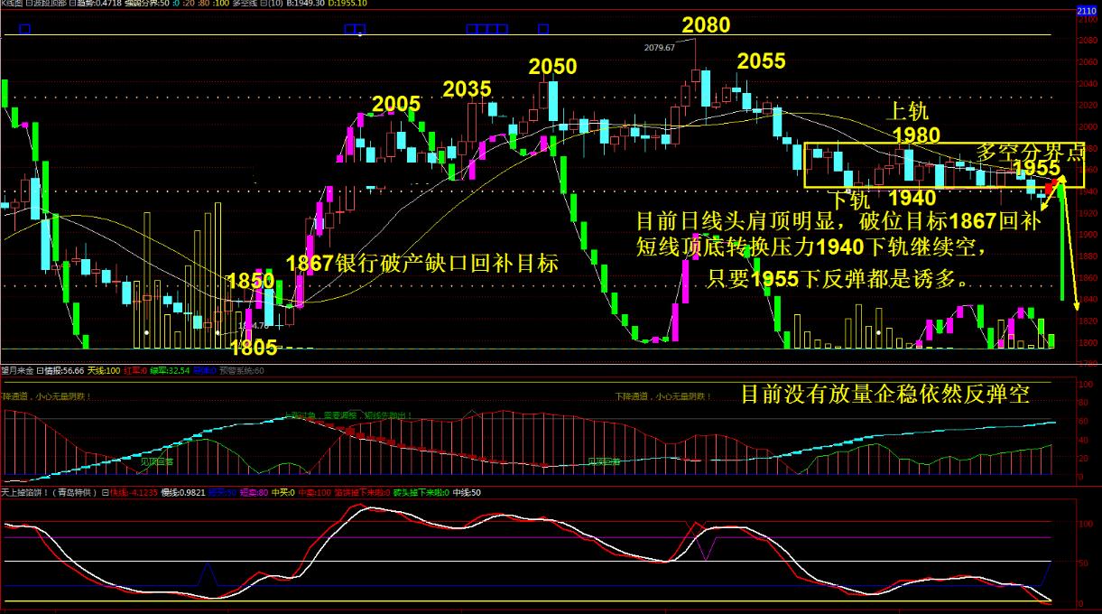Click 1940 on the price axis
1102x614 pixels.
(x=1088, y=191)
